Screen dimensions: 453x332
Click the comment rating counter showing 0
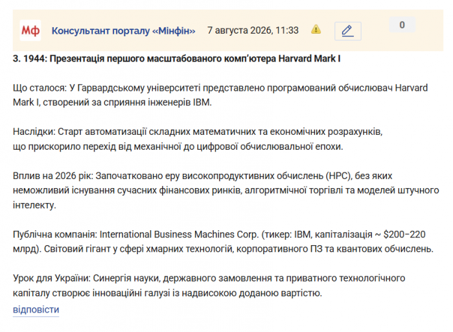pos(402,25)
